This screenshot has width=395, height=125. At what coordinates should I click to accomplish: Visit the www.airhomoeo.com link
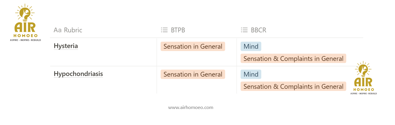tap(191, 108)
